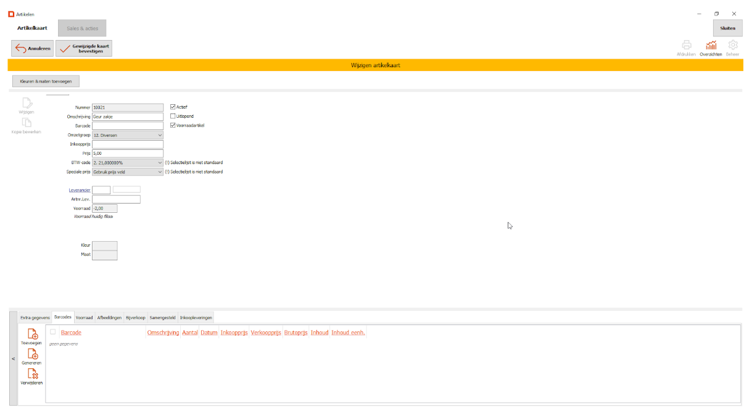752x417 pixels.
Task: Click the Afdrukken printer icon
Action: pos(686,46)
